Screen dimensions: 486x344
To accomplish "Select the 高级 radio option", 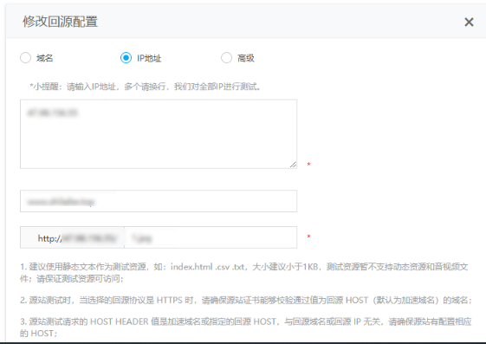I will pos(226,58).
